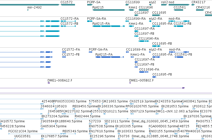Select EST FGA006D03.5prime

point(163,126)
